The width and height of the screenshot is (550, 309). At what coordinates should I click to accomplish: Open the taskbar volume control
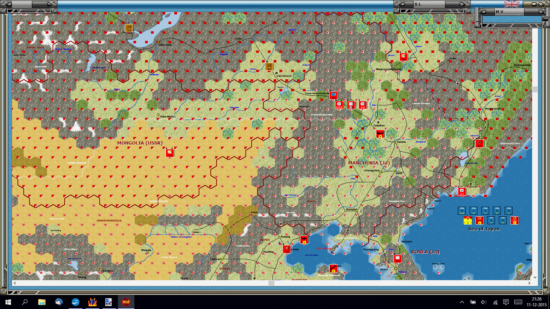[x=484, y=302]
